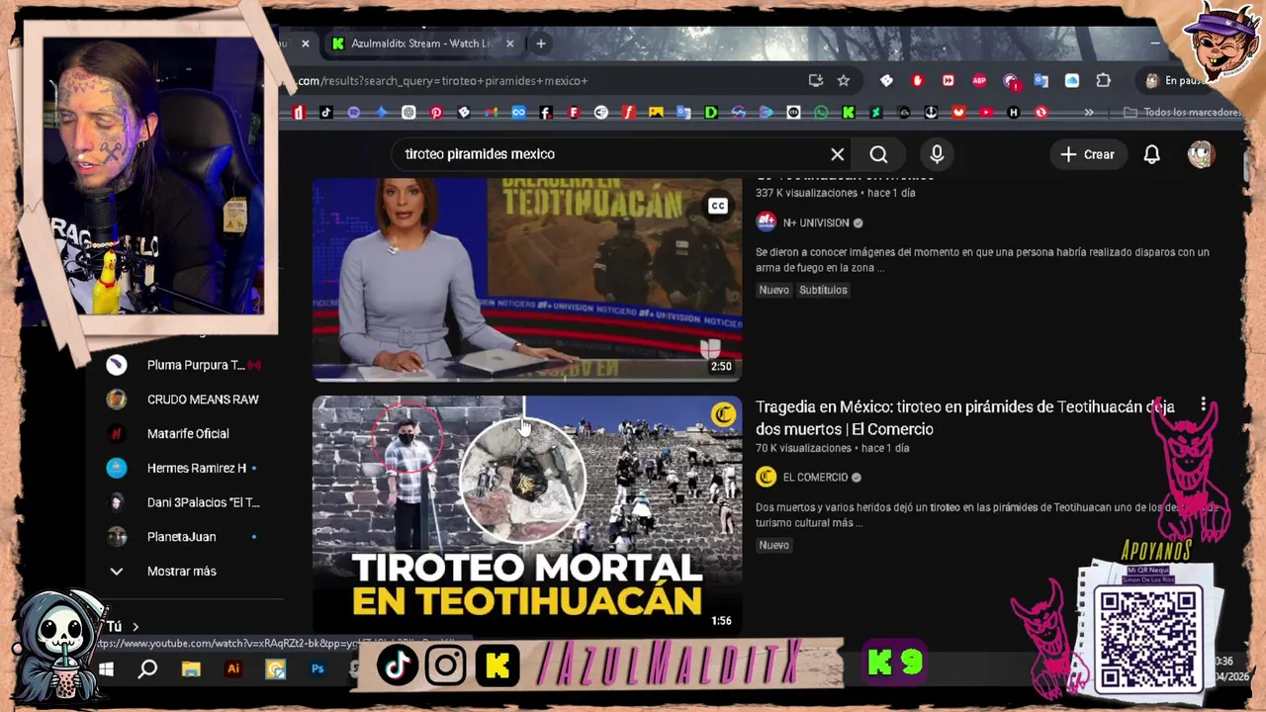The width and height of the screenshot is (1266, 712).
Task: Switch to AzulmaldiX Stream Kick tab
Action: (x=422, y=44)
